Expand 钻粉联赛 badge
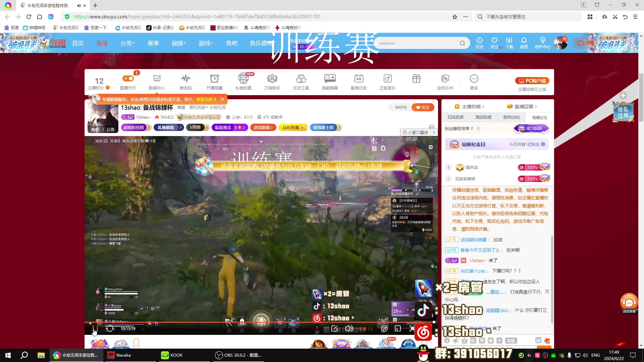The height and width of the screenshot is (362, 644). pos(293,127)
